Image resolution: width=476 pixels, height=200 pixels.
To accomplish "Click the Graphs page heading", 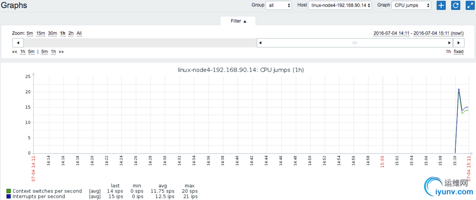I will point(14,5).
